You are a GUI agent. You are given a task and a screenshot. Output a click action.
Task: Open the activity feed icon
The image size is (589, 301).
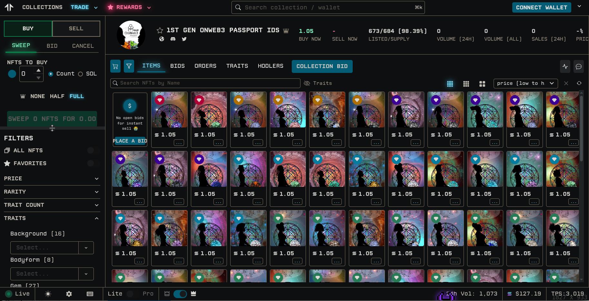[x=565, y=67]
